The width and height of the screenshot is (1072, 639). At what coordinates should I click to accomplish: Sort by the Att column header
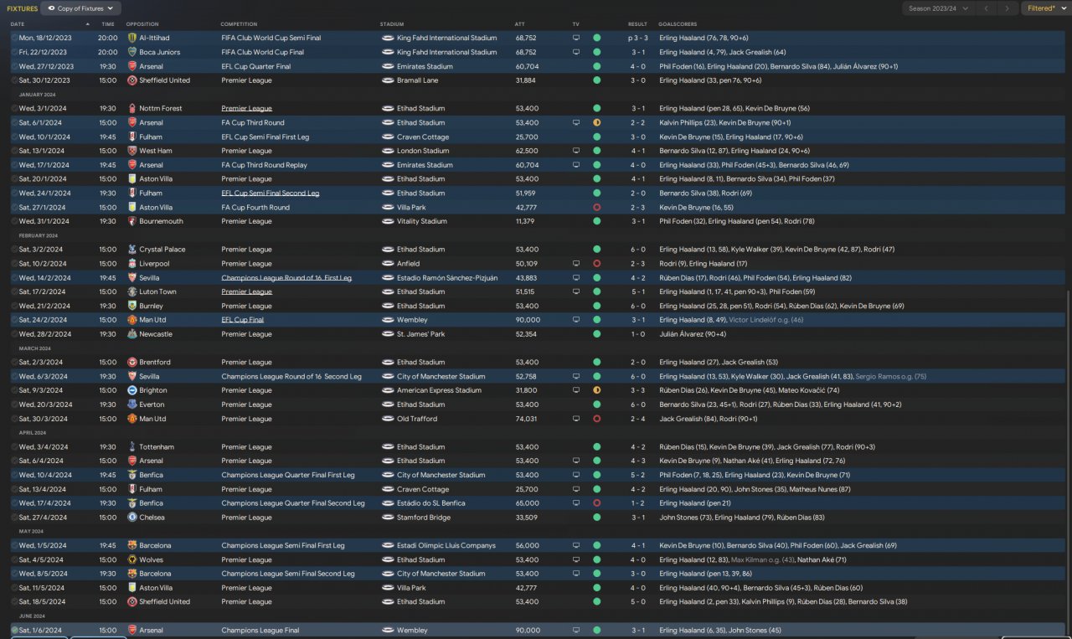[x=520, y=24]
